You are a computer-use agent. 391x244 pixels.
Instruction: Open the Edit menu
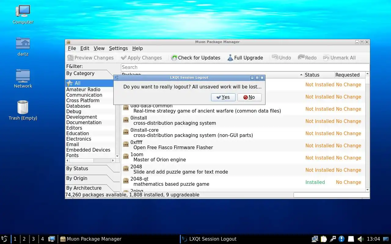tap(85, 48)
